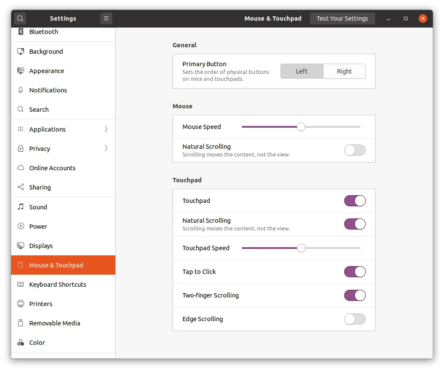Turn off Touchpad Natural Scrolling
This screenshot has height=371, width=444.
(x=355, y=224)
